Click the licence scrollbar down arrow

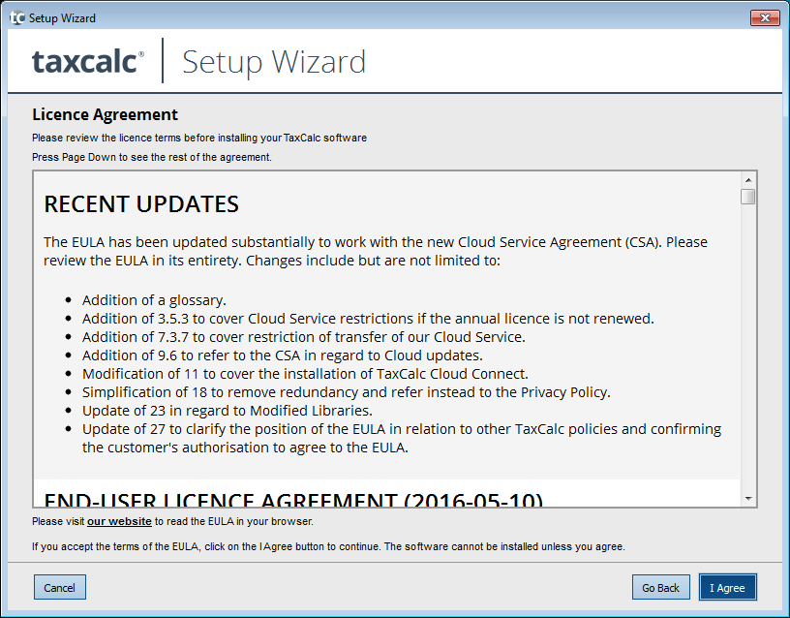coord(747,498)
